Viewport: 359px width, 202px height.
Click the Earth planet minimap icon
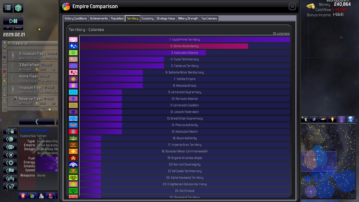pyautogui.click(x=314, y=119)
